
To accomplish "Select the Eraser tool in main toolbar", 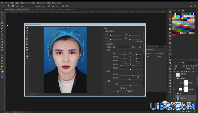I will tap(2, 39).
